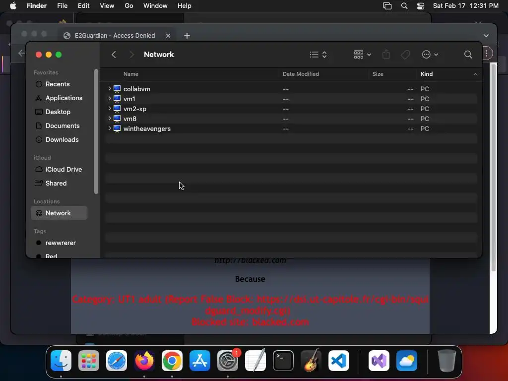Open Documents in the sidebar
Viewport: 508px width, 381px height.
coord(59,126)
